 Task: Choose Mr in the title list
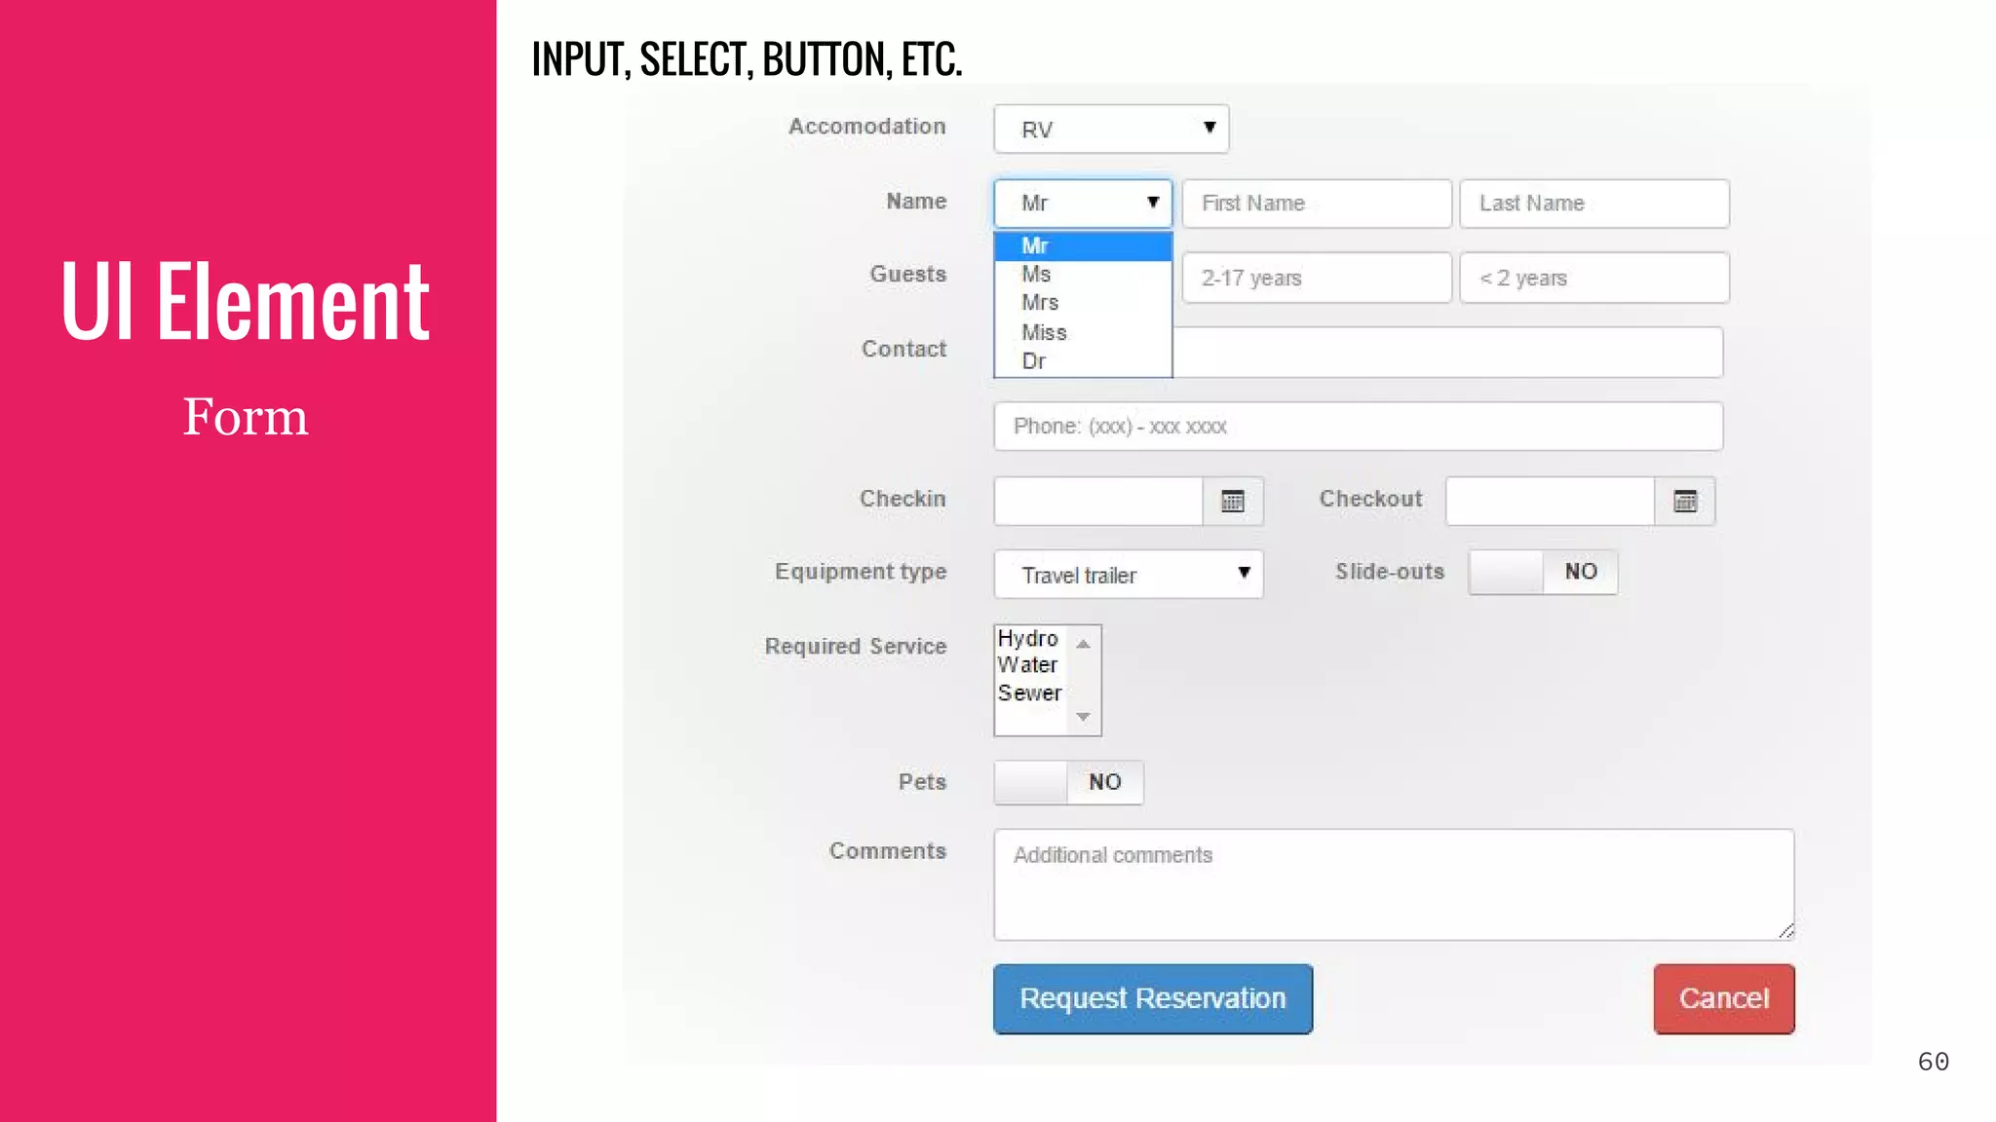(1083, 246)
